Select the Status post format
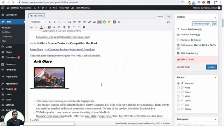 [x=178, y=109]
